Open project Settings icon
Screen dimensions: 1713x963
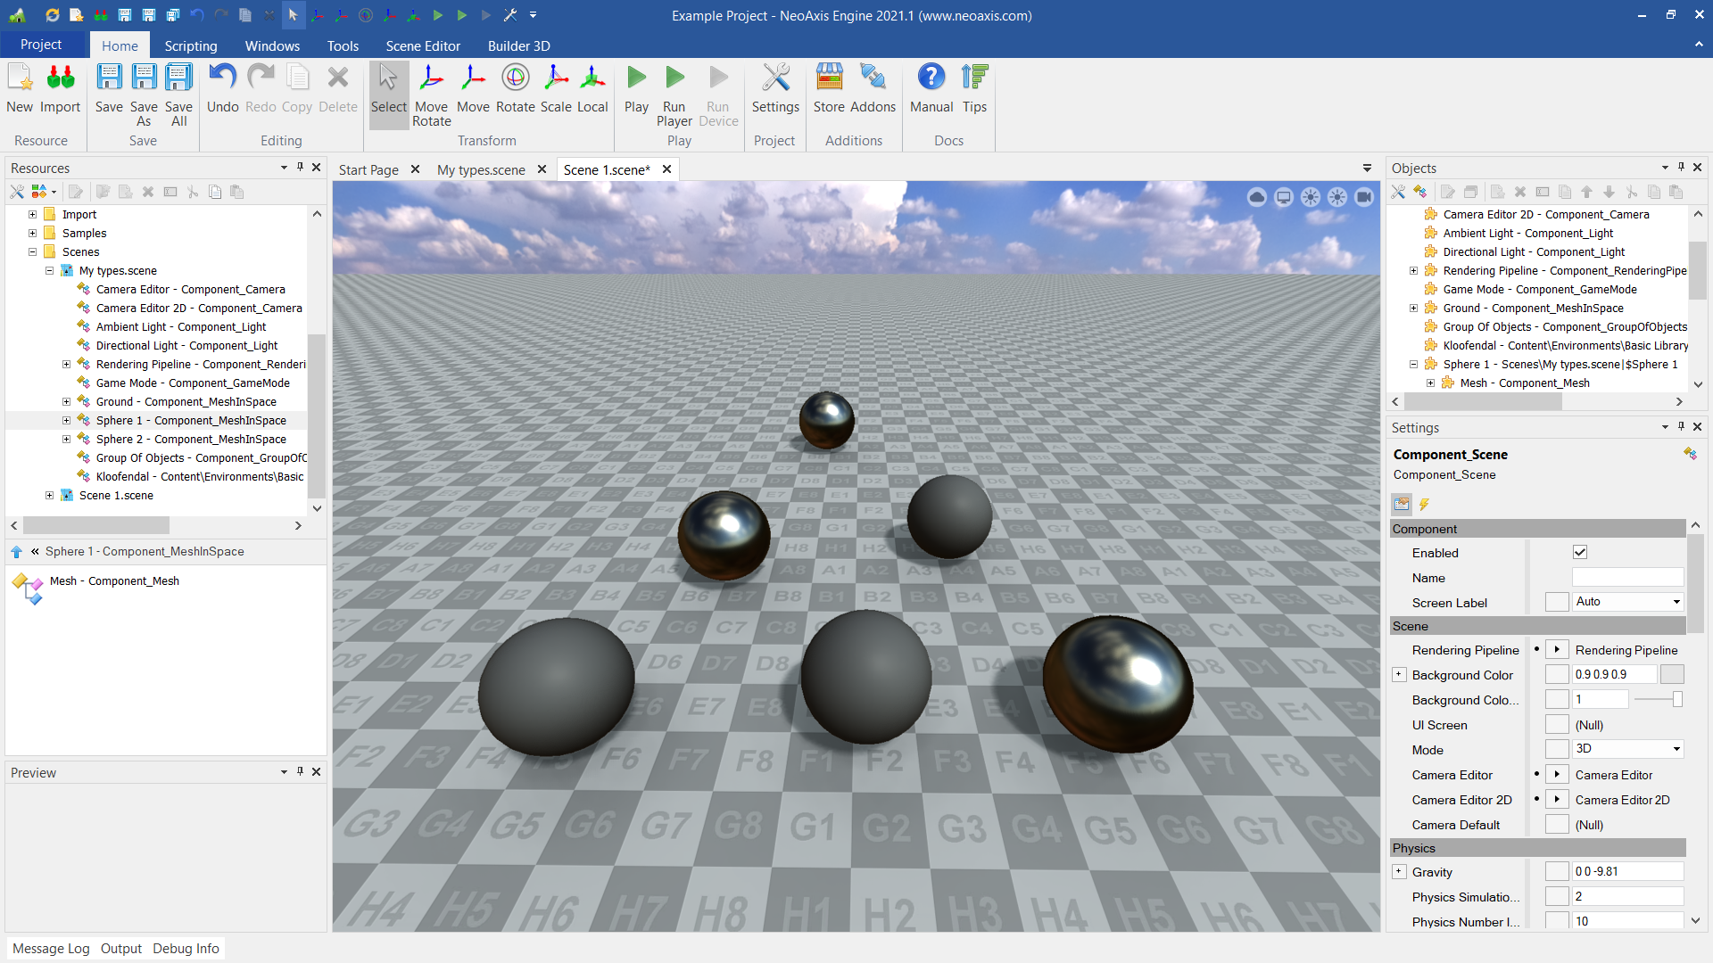pos(774,89)
